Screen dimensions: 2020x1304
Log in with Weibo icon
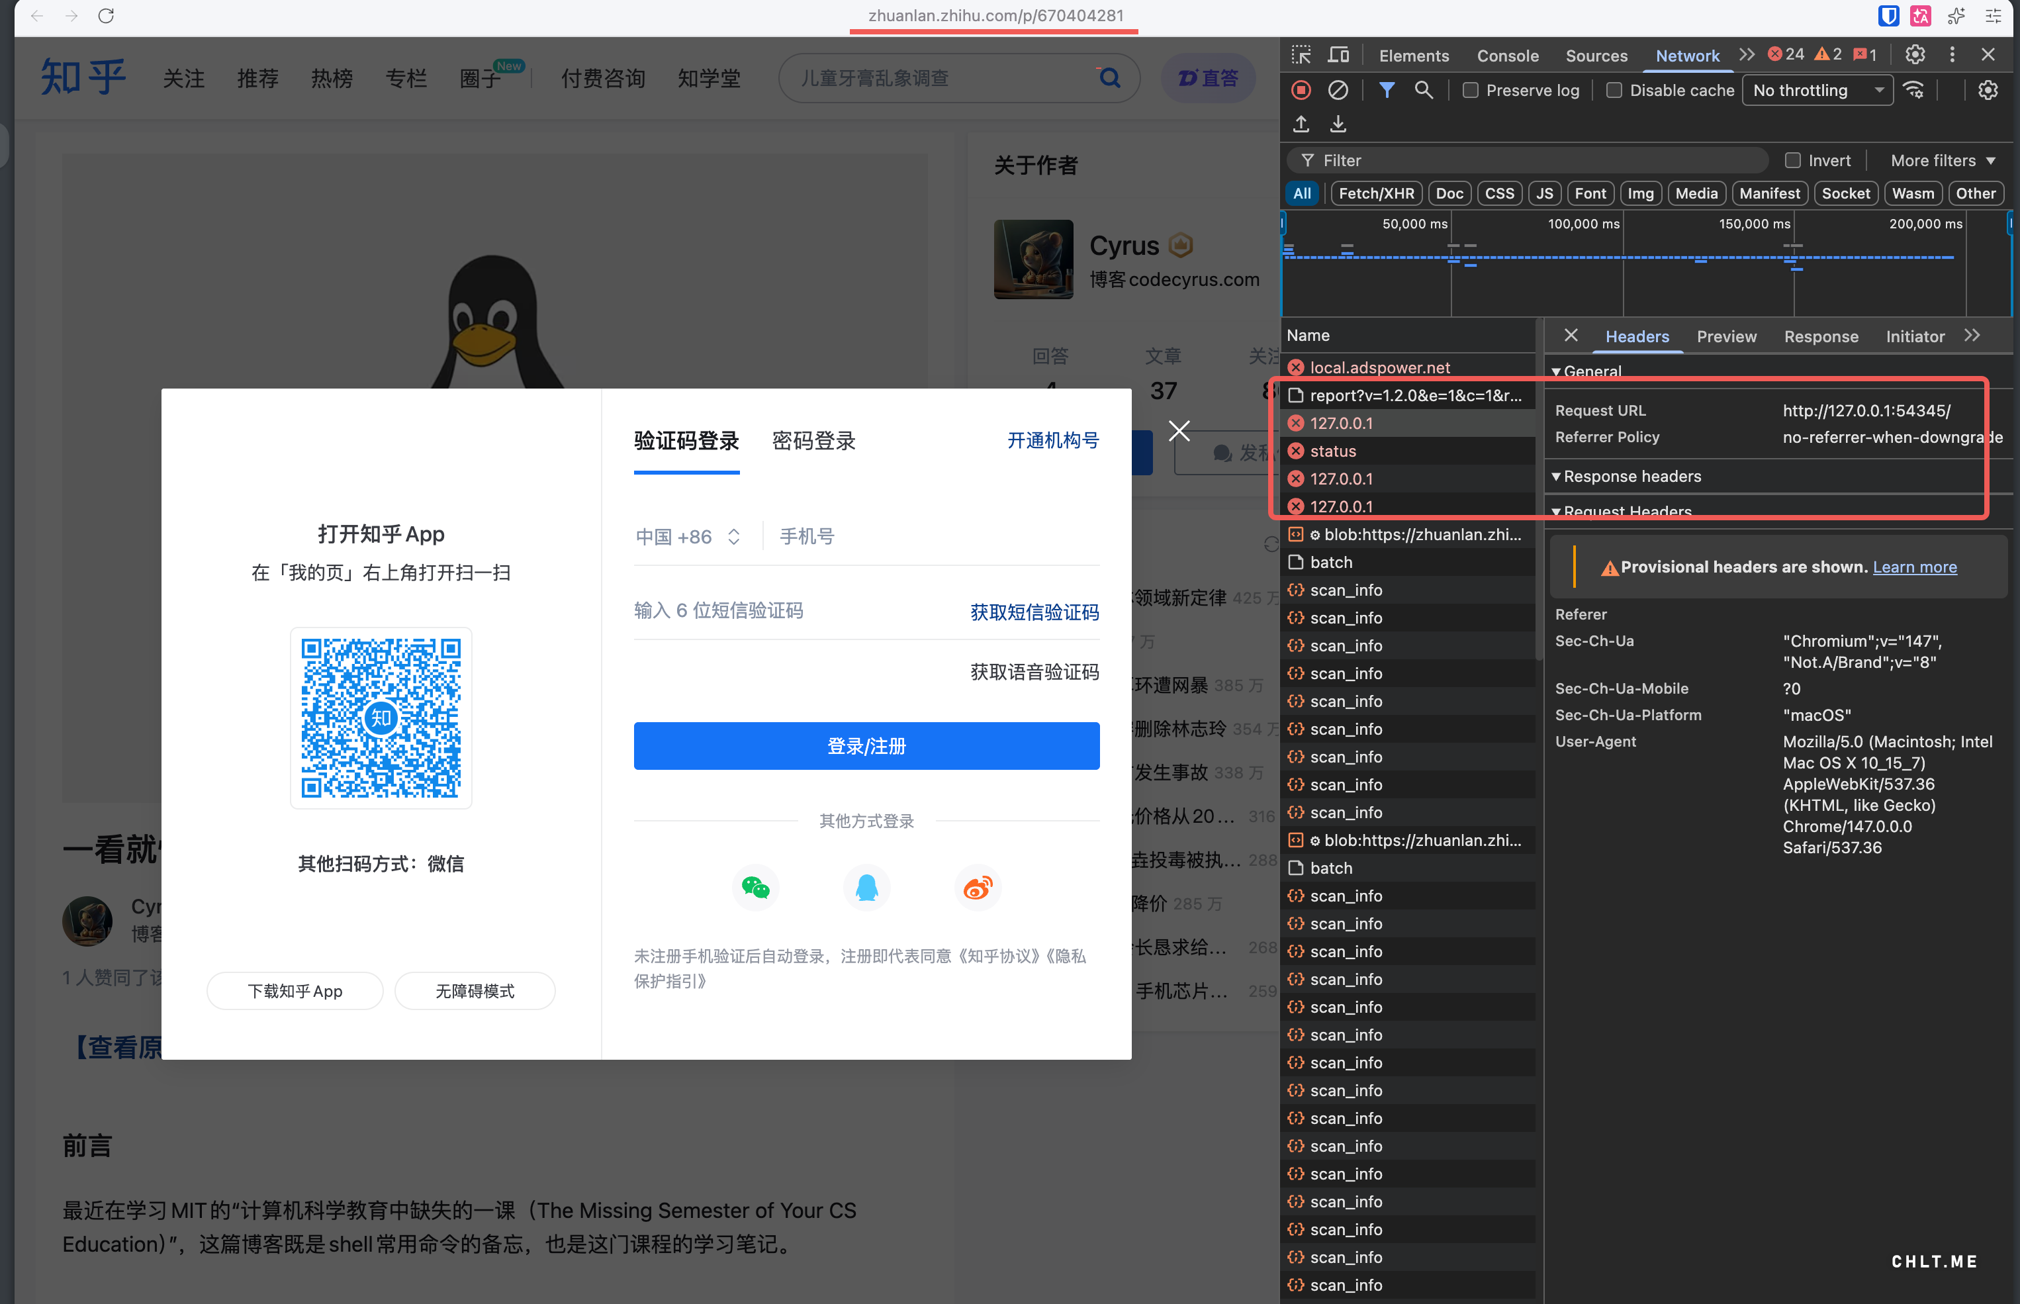pyautogui.click(x=978, y=888)
